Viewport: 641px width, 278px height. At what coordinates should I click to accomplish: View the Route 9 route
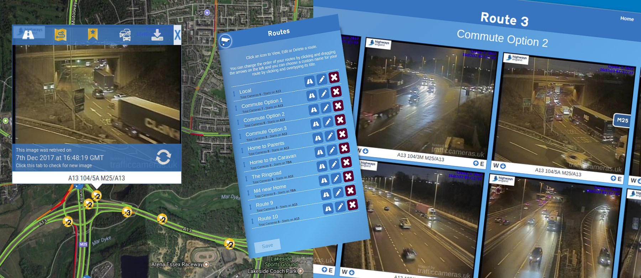pyautogui.click(x=326, y=195)
